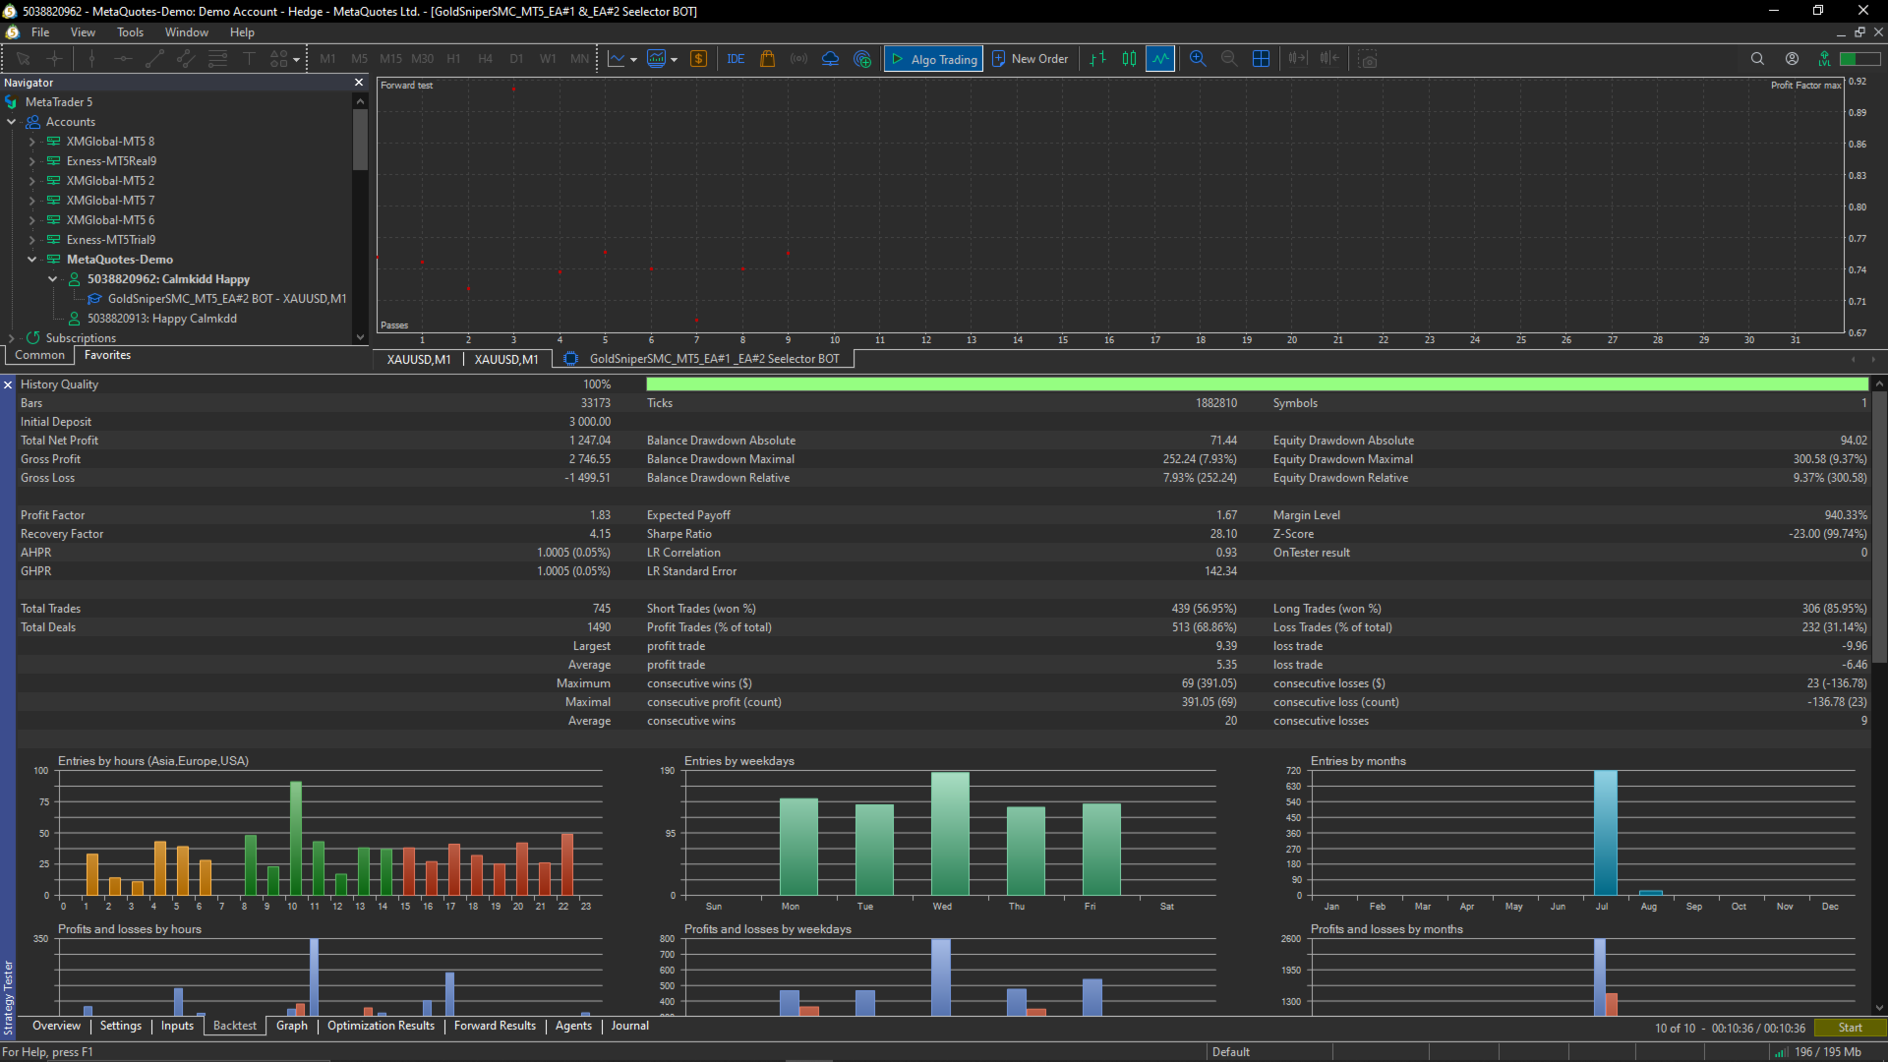Screen dimensions: 1888x1062
Task: Open the MetaEditor IDE icon
Action: pyautogui.click(x=736, y=59)
